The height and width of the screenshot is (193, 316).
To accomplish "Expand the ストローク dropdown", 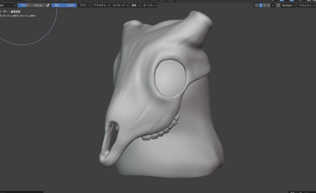I will [120, 5].
